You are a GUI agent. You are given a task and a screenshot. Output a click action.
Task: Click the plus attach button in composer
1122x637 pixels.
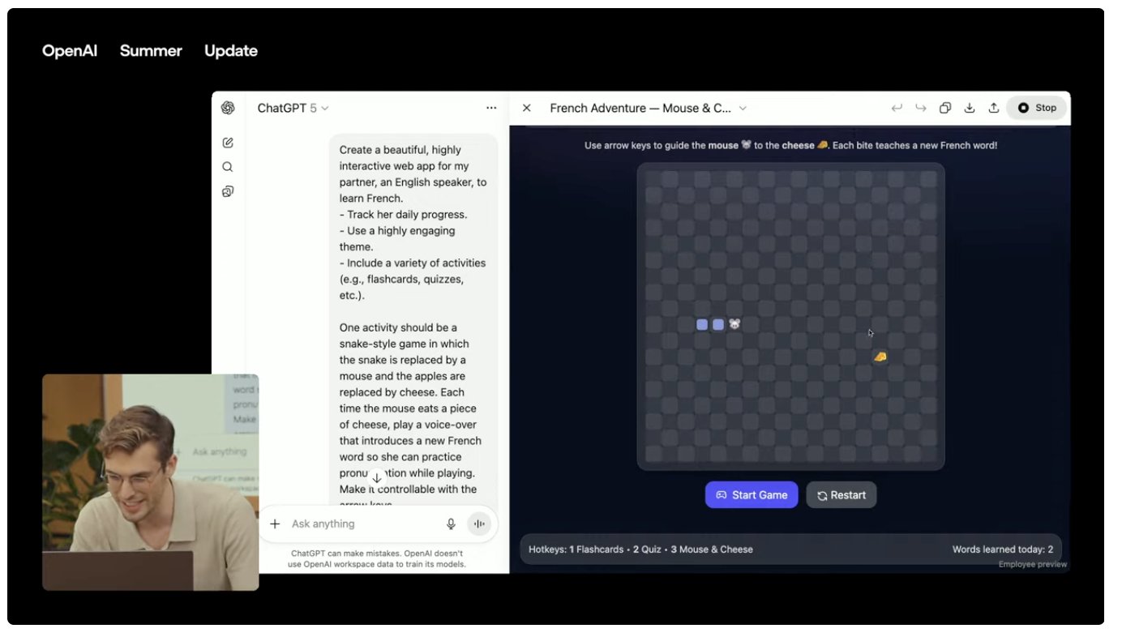click(x=275, y=524)
